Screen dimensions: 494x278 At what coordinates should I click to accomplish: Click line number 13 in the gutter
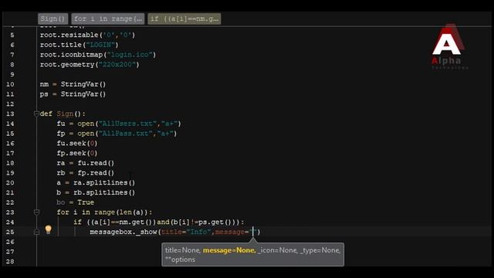(x=10, y=114)
